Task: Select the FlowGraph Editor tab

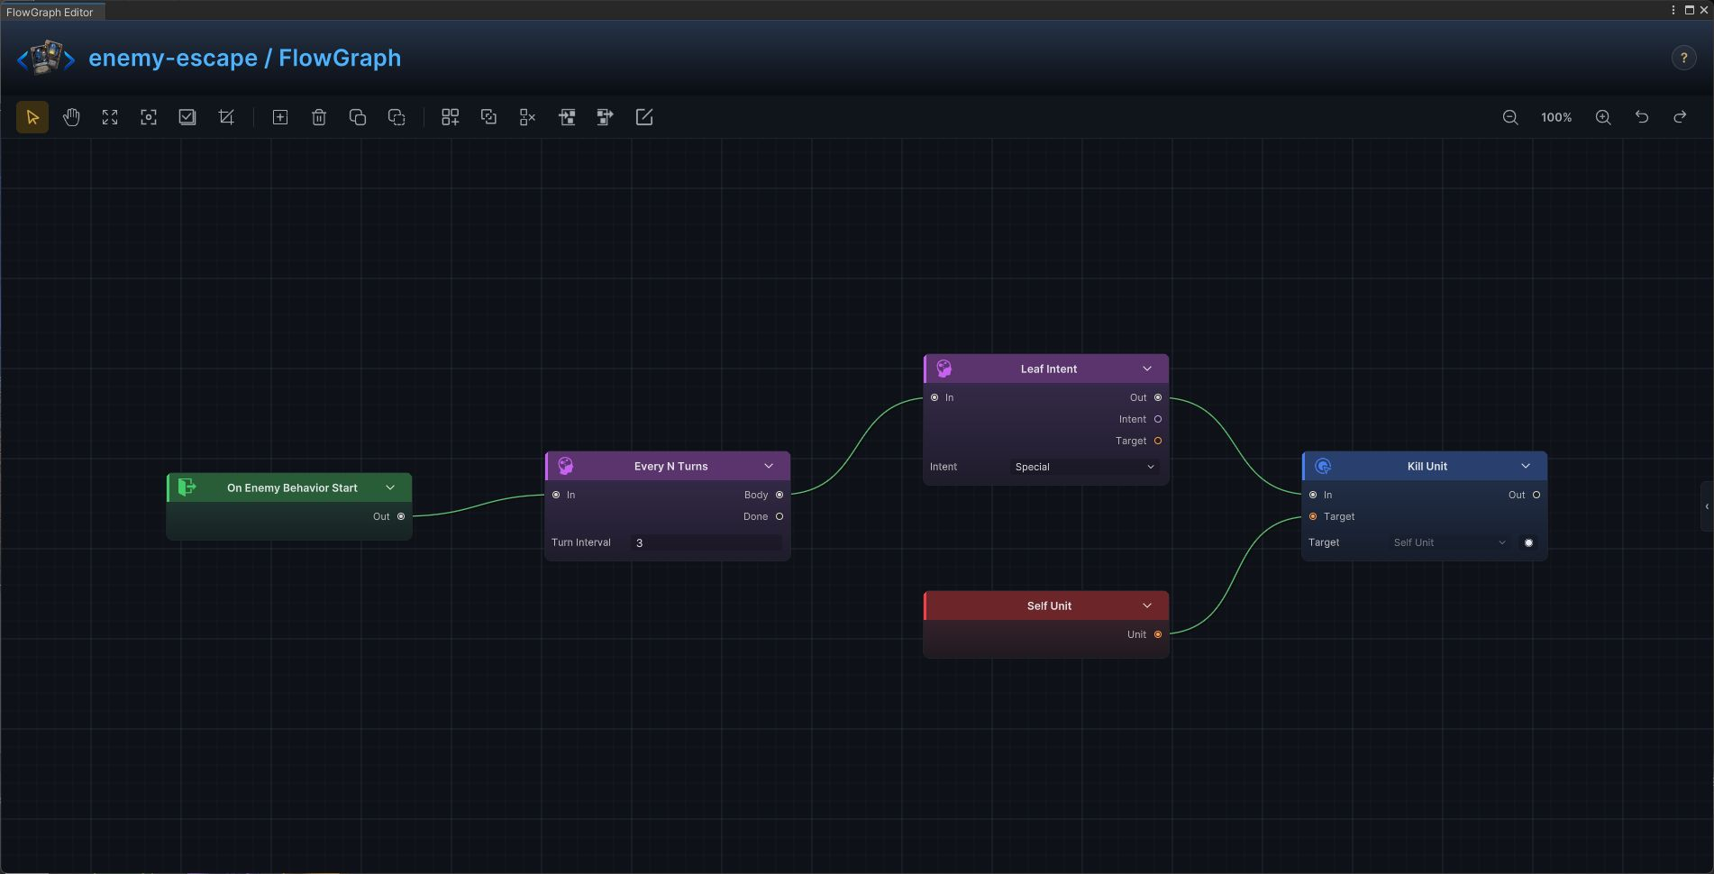Action: coord(52,12)
